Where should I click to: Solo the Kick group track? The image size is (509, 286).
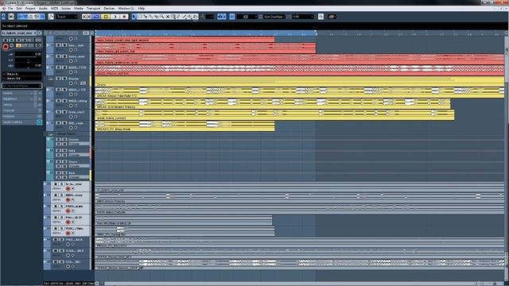[64, 173]
